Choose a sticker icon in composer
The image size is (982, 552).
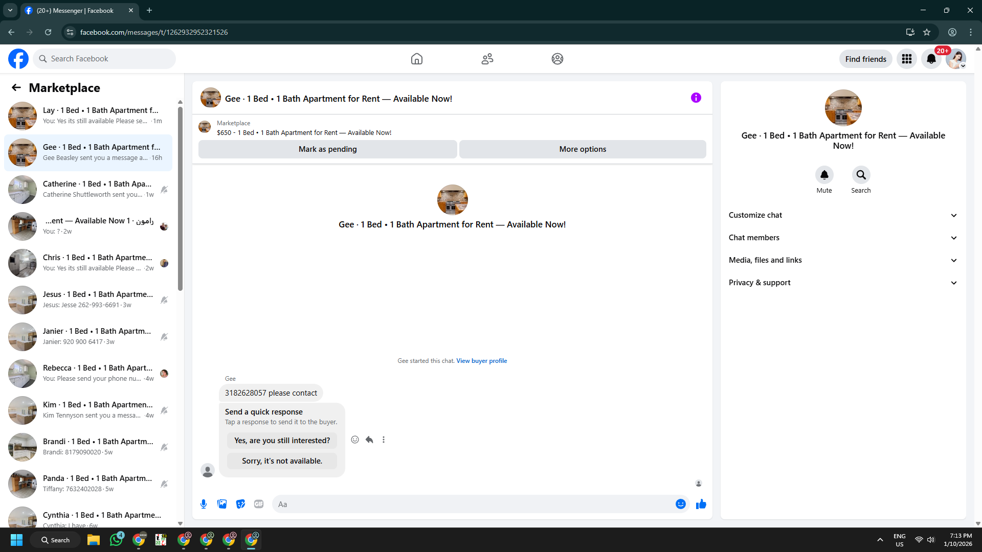(x=240, y=504)
